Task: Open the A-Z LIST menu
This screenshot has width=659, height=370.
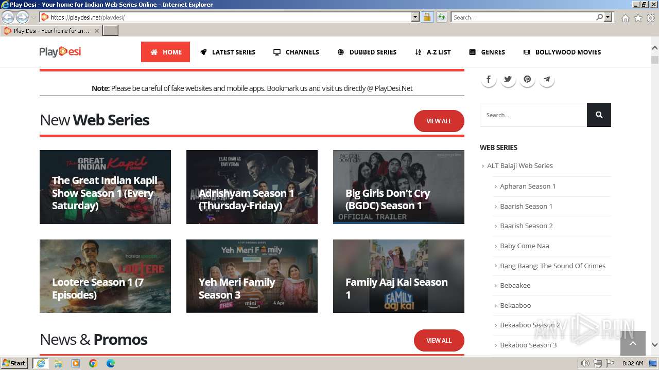Action: (432, 52)
